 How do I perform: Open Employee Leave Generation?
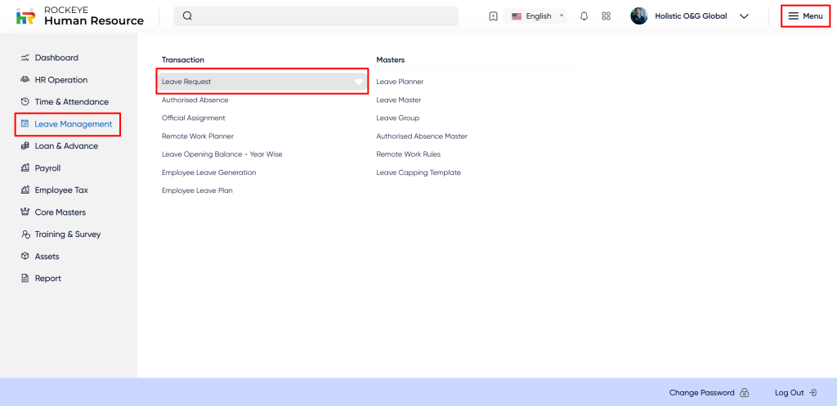pos(208,172)
